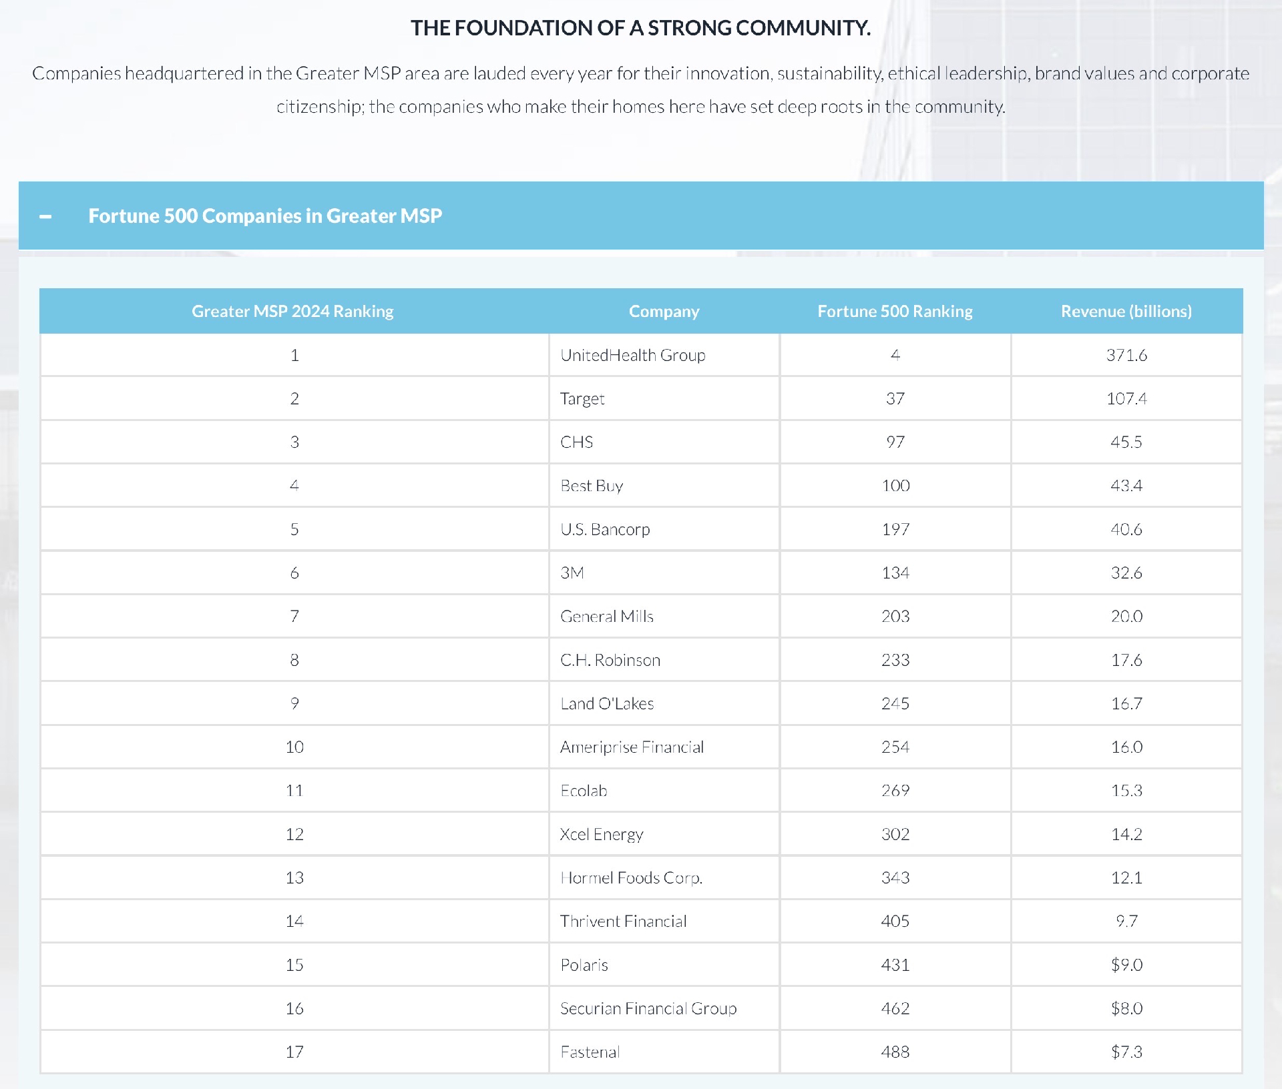The height and width of the screenshot is (1089, 1282).
Task: Collapse the Fortune 500 Companies accordion
Action: click(x=265, y=216)
